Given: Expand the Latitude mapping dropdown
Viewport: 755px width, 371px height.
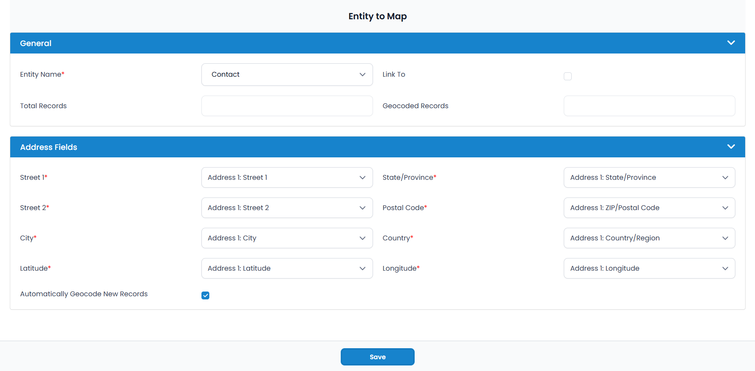Looking at the screenshot, I should (287, 268).
